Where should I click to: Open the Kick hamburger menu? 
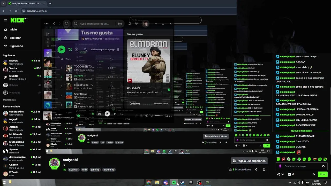tap(5, 20)
